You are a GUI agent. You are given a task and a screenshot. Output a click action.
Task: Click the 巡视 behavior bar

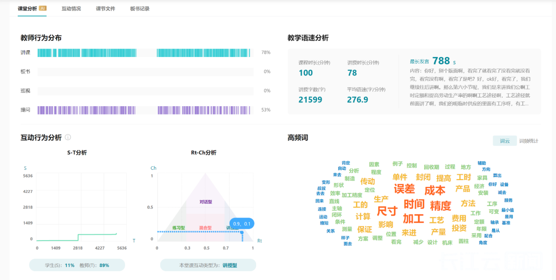(x=145, y=91)
